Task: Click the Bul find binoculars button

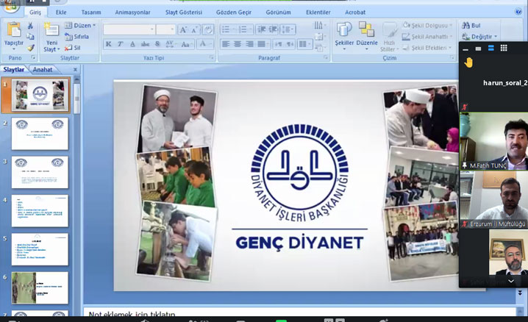Action: click(x=471, y=25)
